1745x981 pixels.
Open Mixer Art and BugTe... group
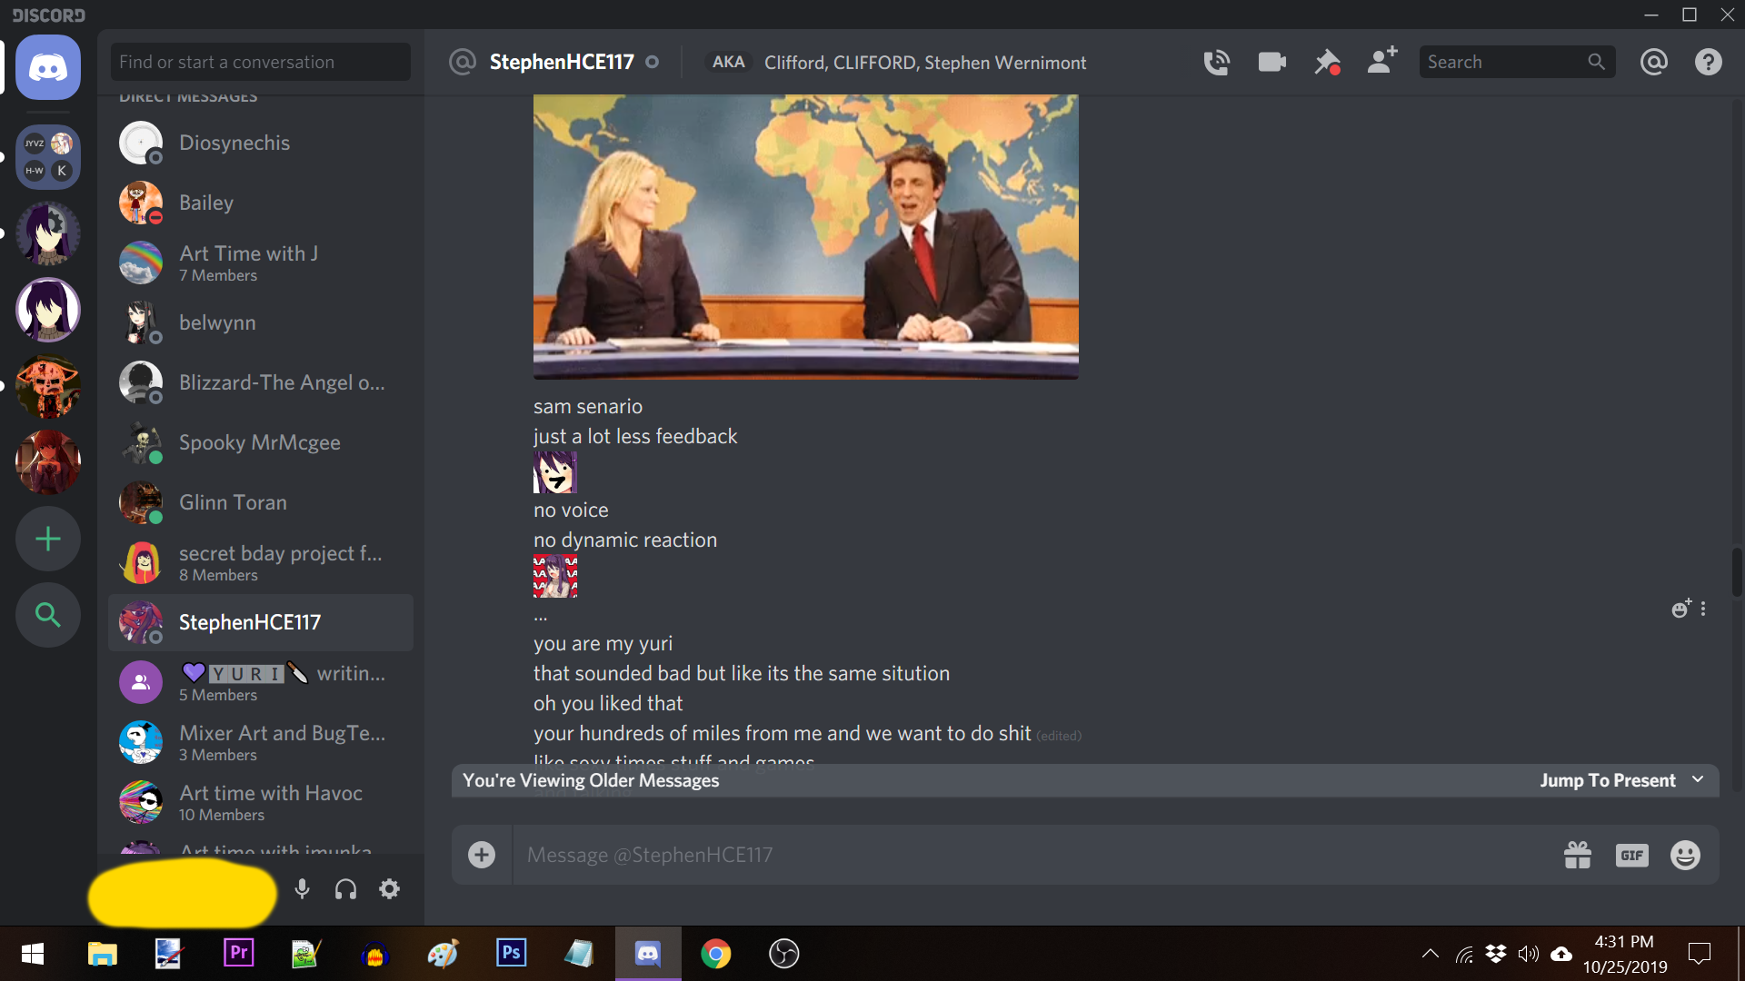pos(261,742)
